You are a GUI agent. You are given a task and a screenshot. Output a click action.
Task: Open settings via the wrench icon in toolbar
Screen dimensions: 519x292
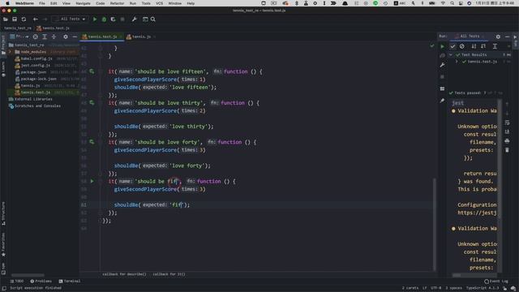click(134, 19)
